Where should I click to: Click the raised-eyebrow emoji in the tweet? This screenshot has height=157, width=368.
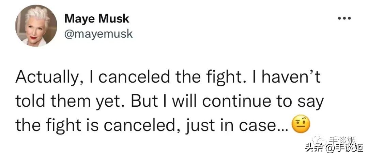[x=301, y=126]
